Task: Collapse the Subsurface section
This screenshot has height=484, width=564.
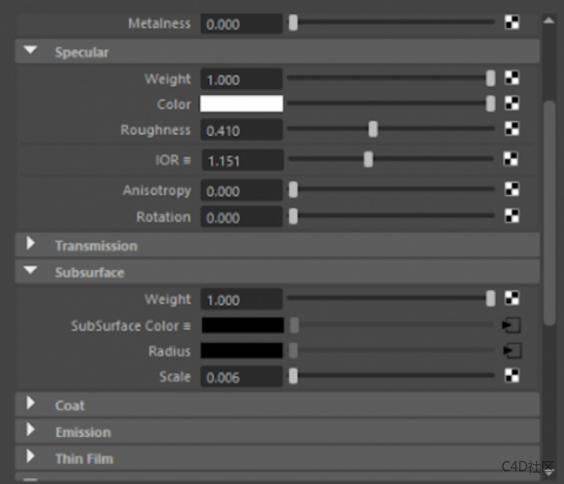Action: coord(31,271)
